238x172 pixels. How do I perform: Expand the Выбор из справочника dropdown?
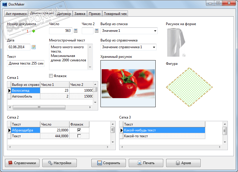[x=154, y=47]
